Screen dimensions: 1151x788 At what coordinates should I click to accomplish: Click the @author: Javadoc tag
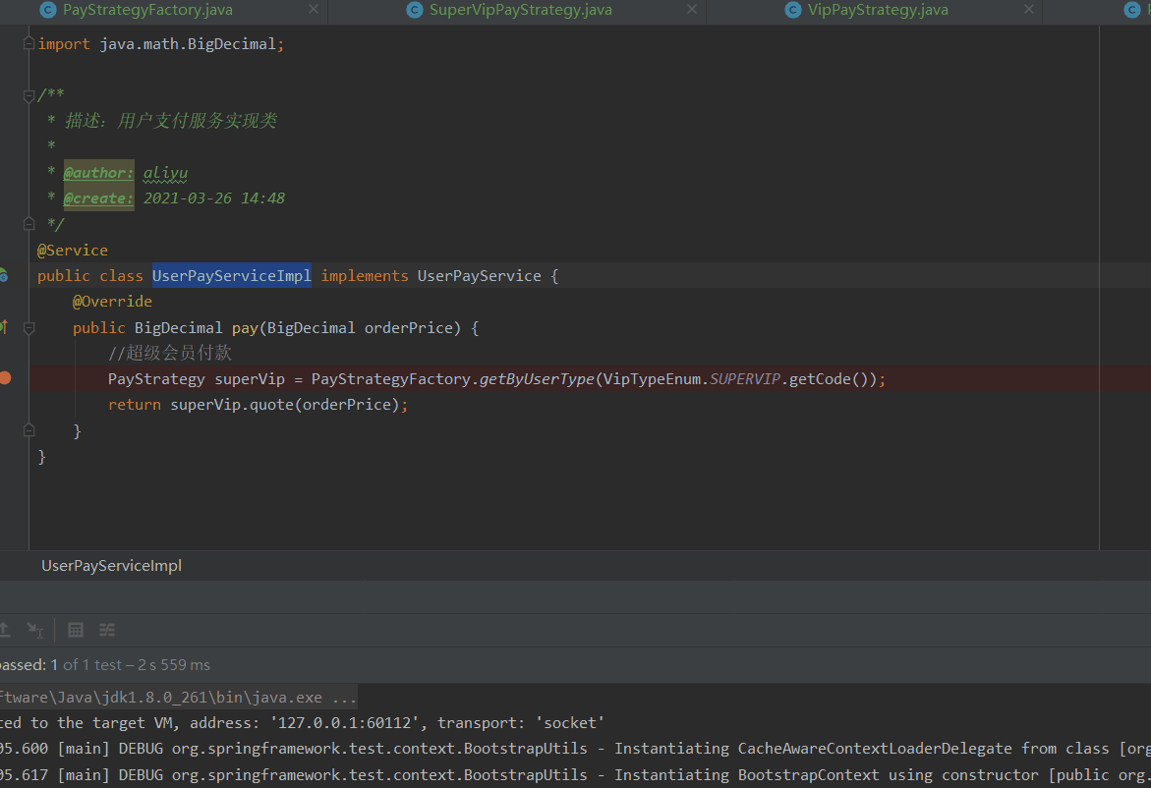pyautogui.click(x=99, y=173)
